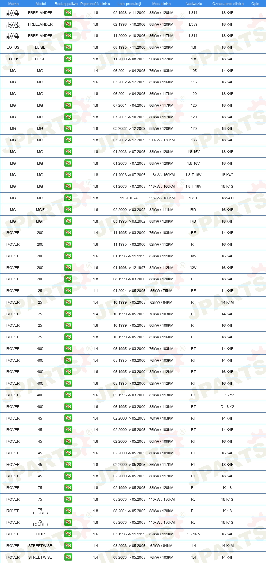Image resolution: width=266 pixels, height=563 pixels.
Task: Select the 100kW / 136KM power cell
Action: [162, 140]
